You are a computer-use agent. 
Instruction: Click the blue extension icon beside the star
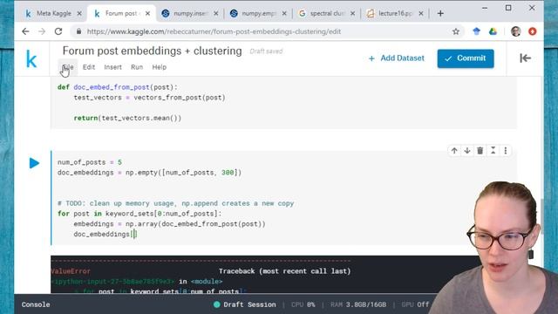[x=476, y=31]
